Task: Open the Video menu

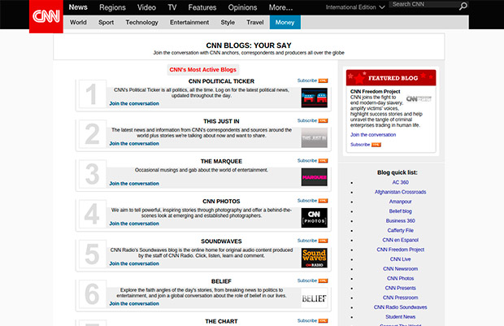Action: click(x=146, y=7)
